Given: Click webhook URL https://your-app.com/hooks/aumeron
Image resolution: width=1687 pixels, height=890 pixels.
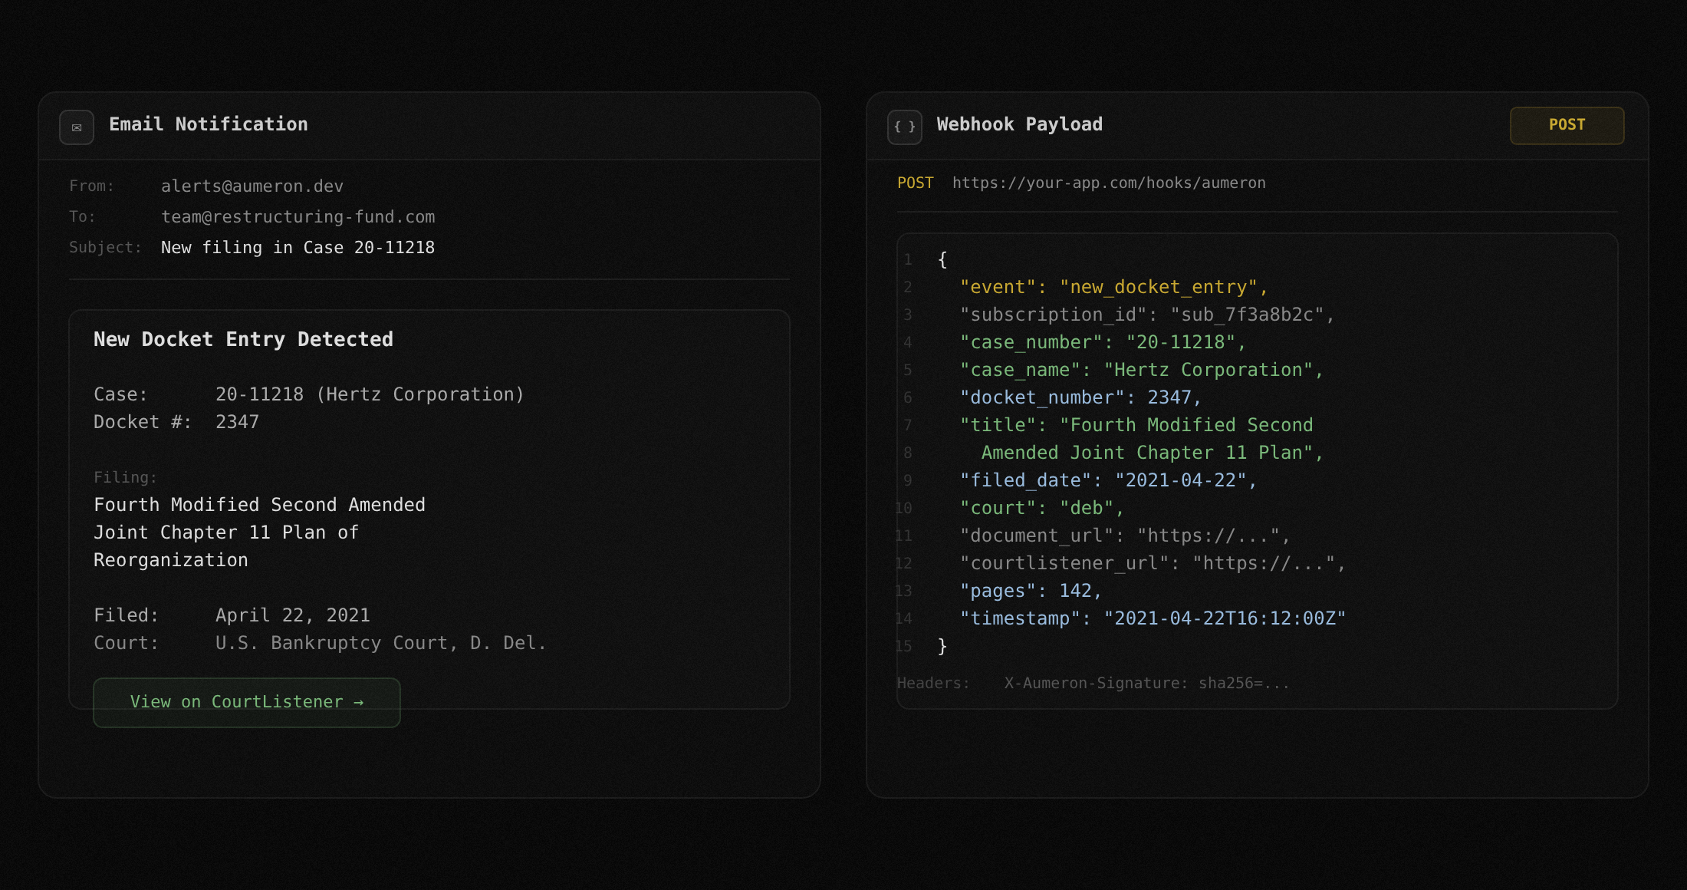Looking at the screenshot, I should pyautogui.click(x=1109, y=183).
